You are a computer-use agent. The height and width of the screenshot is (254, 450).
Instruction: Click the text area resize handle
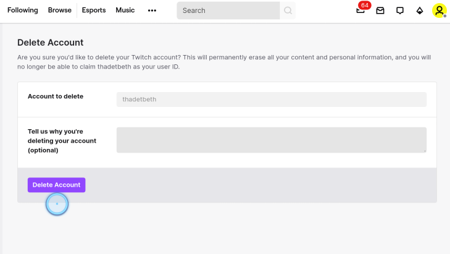(x=425, y=151)
